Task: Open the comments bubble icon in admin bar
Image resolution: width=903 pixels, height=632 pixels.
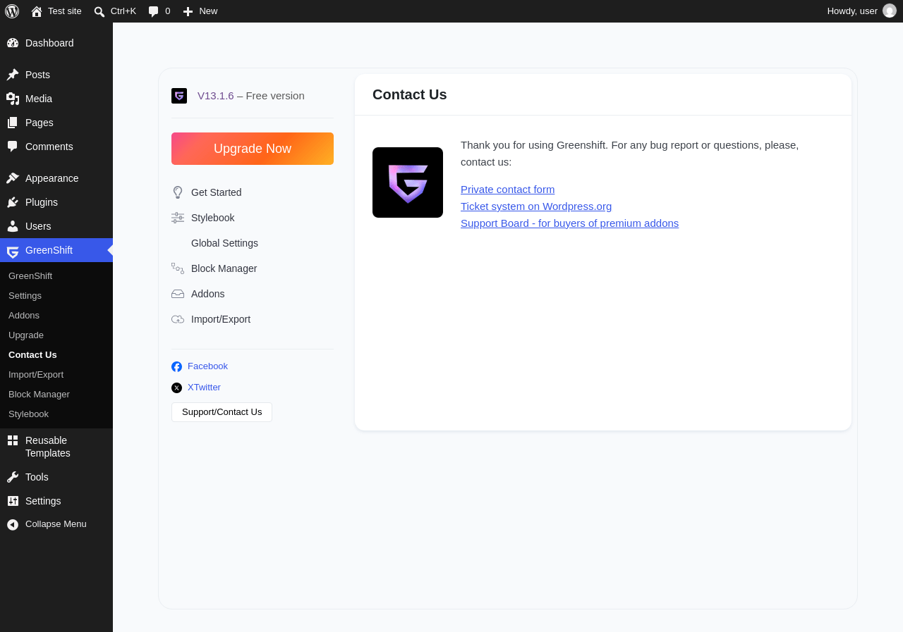Action: [154, 11]
